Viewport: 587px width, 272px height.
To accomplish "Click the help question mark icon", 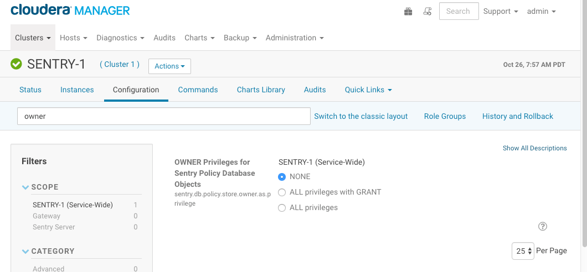I will point(543,226).
